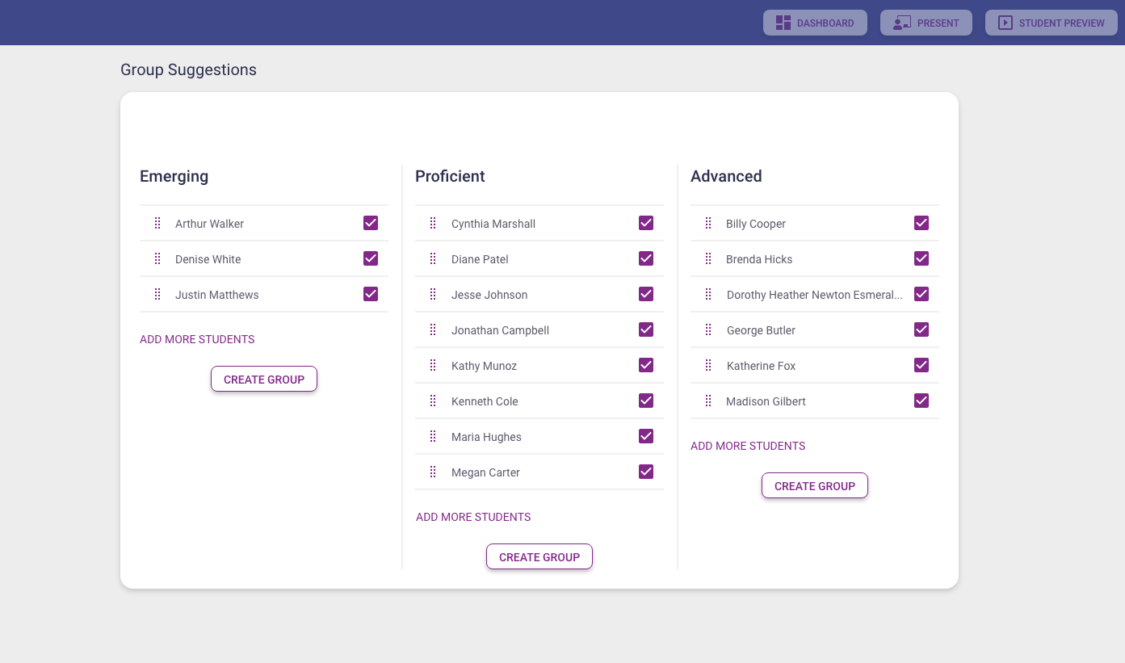Toggle Katherine Fox checkbox
The image size is (1125, 663).
coord(921,365)
